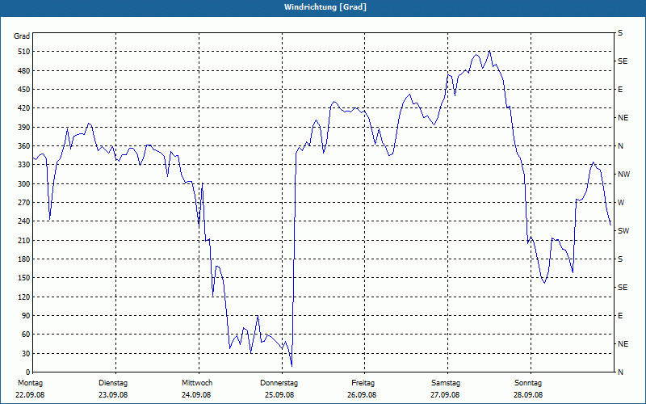The height and width of the screenshot is (404, 646).
Task: Click the 60 axis value
Action: coord(26,335)
